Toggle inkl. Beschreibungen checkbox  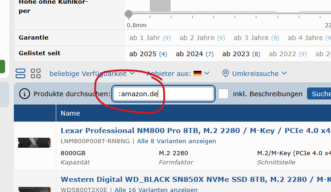[223, 94]
